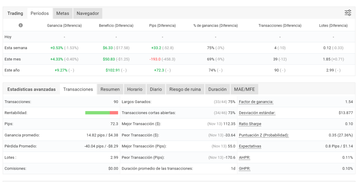Open the Metas tab
This screenshot has width=359, height=182.
[x=63, y=13]
